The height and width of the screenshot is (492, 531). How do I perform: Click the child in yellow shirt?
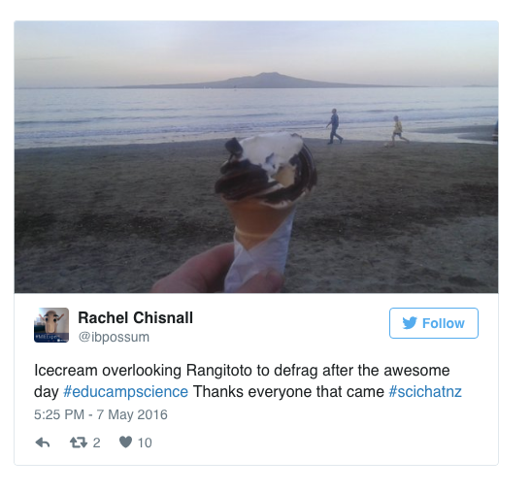click(398, 130)
